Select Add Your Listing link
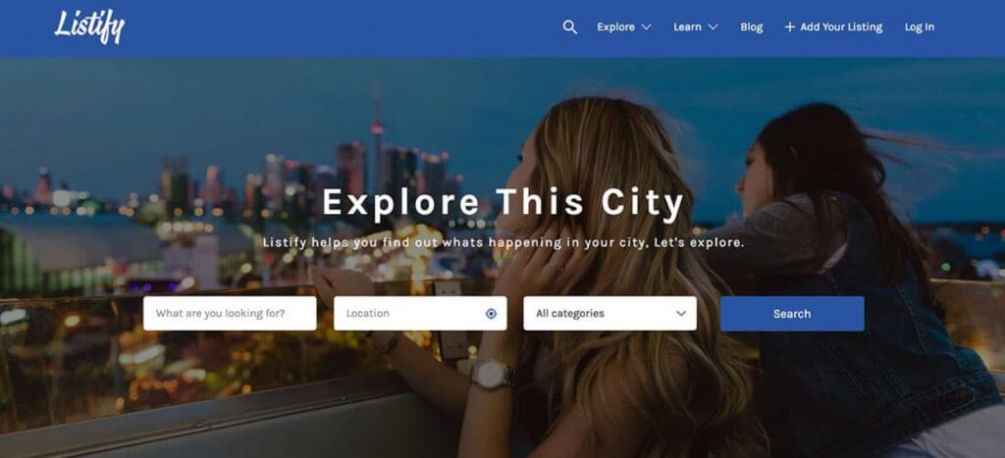This screenshot has height=458, width=1005. pos(841,26)
